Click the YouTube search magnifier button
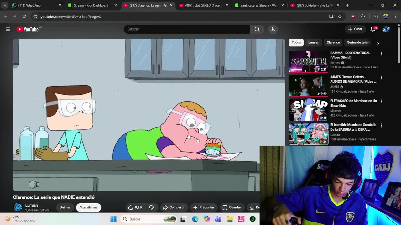Image resolution: width=401 pixels, height=225 pixels. pyautogui.click(x=257, y=29)
